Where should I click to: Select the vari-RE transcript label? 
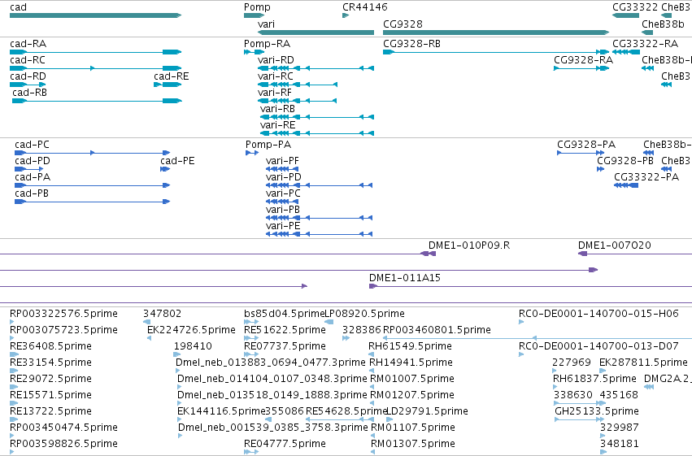point(277,125)
